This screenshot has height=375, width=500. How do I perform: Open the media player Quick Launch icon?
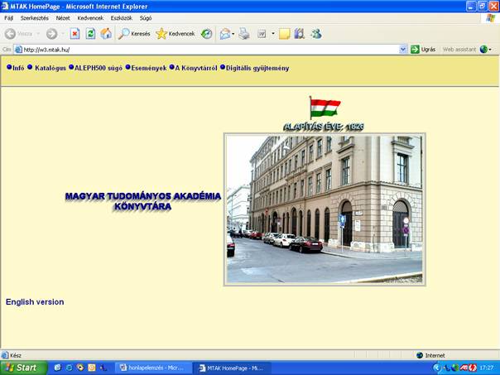tap(80, 368)
